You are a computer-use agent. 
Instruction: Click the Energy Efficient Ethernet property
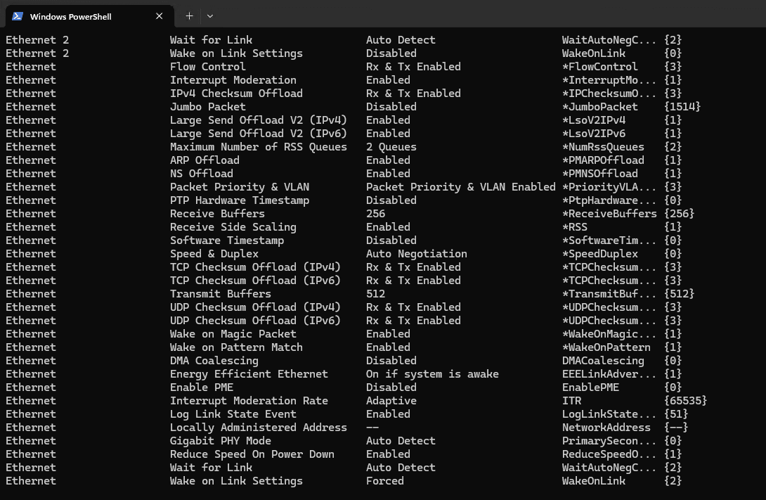(249, 374)
